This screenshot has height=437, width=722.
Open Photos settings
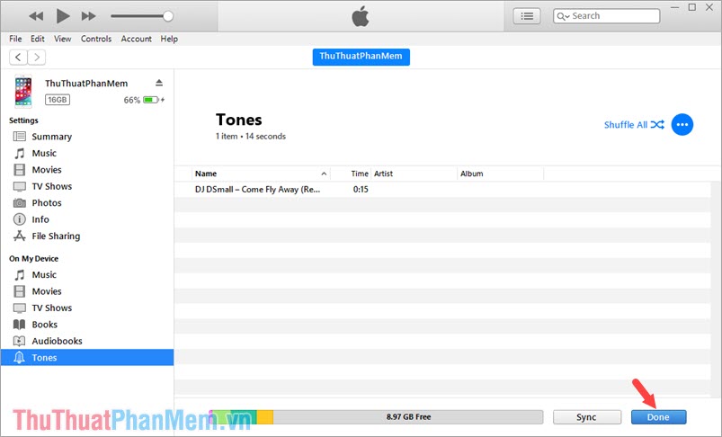point(87,202)
